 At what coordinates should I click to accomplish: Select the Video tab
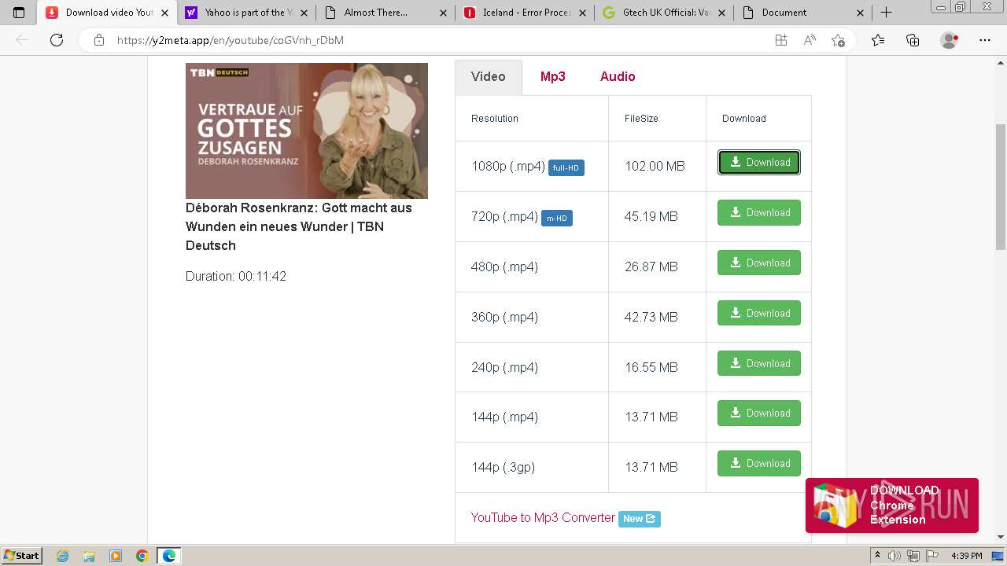point(489,77)
